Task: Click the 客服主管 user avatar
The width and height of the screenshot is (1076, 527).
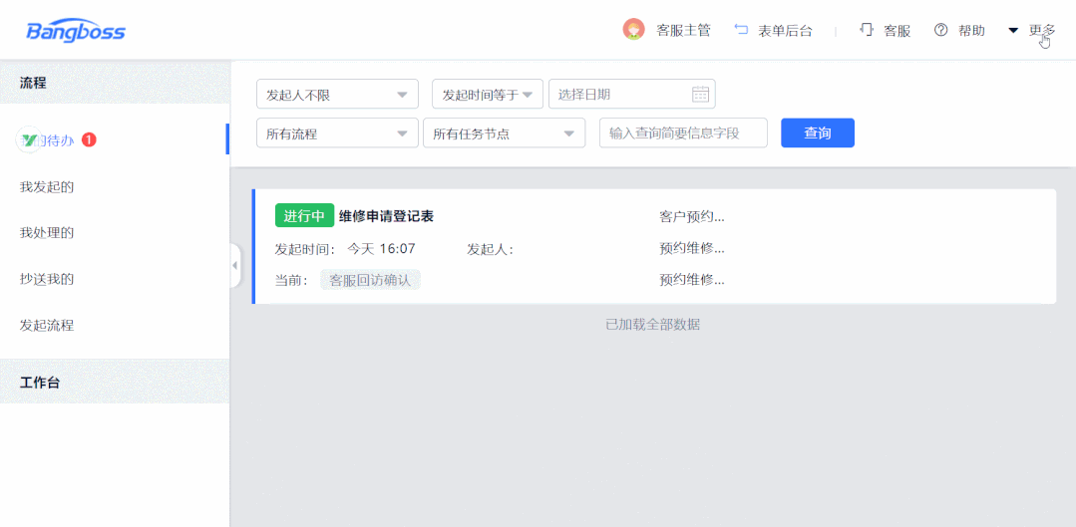Action: point(633,30)
